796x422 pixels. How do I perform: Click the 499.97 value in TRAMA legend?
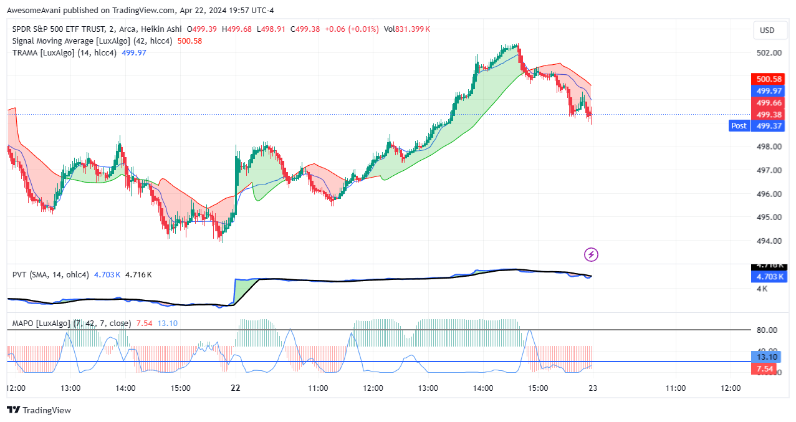[134, 53]
